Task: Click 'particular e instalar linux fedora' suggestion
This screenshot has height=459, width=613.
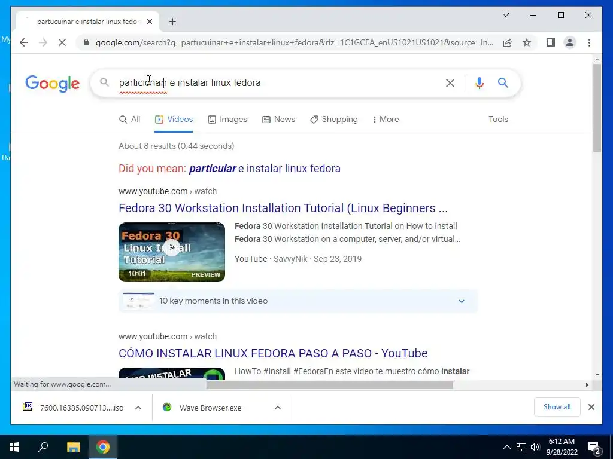Action: pos(265,169)
